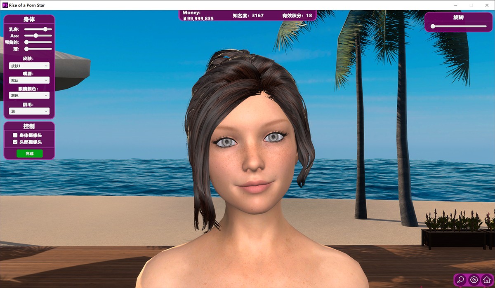Open the 皮肤 dropdown showing 皮肤1
This screenshot has width=495, height=288.
click(x=29, y=66)
